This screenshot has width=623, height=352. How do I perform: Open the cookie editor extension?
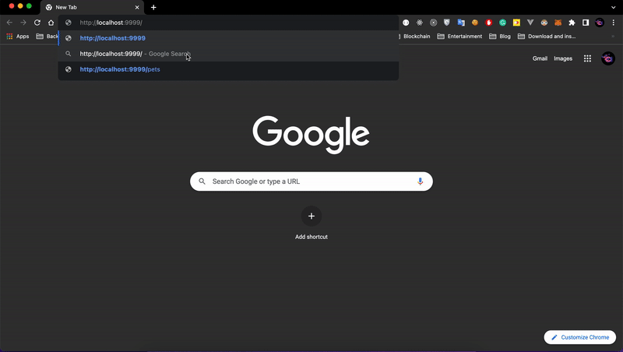point(475,23)
